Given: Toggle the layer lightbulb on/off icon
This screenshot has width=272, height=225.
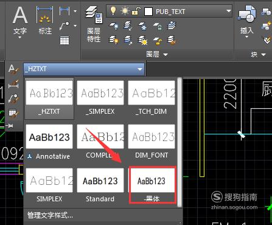Looking at the screenshot, I should (x=113, y=11).
